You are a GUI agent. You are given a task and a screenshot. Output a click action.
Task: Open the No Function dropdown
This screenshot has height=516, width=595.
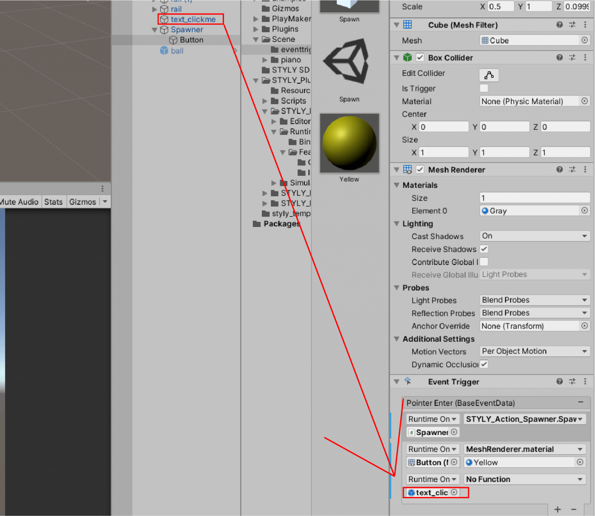(524, 479)
